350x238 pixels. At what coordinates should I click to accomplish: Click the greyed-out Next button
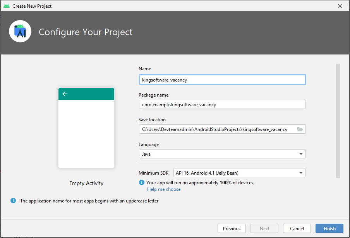tap(264, 228)
